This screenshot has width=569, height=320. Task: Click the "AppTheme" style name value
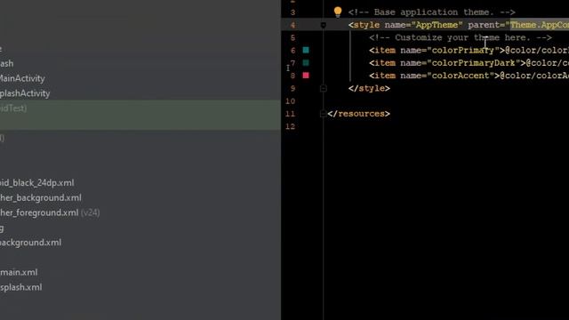pos(437,25)
